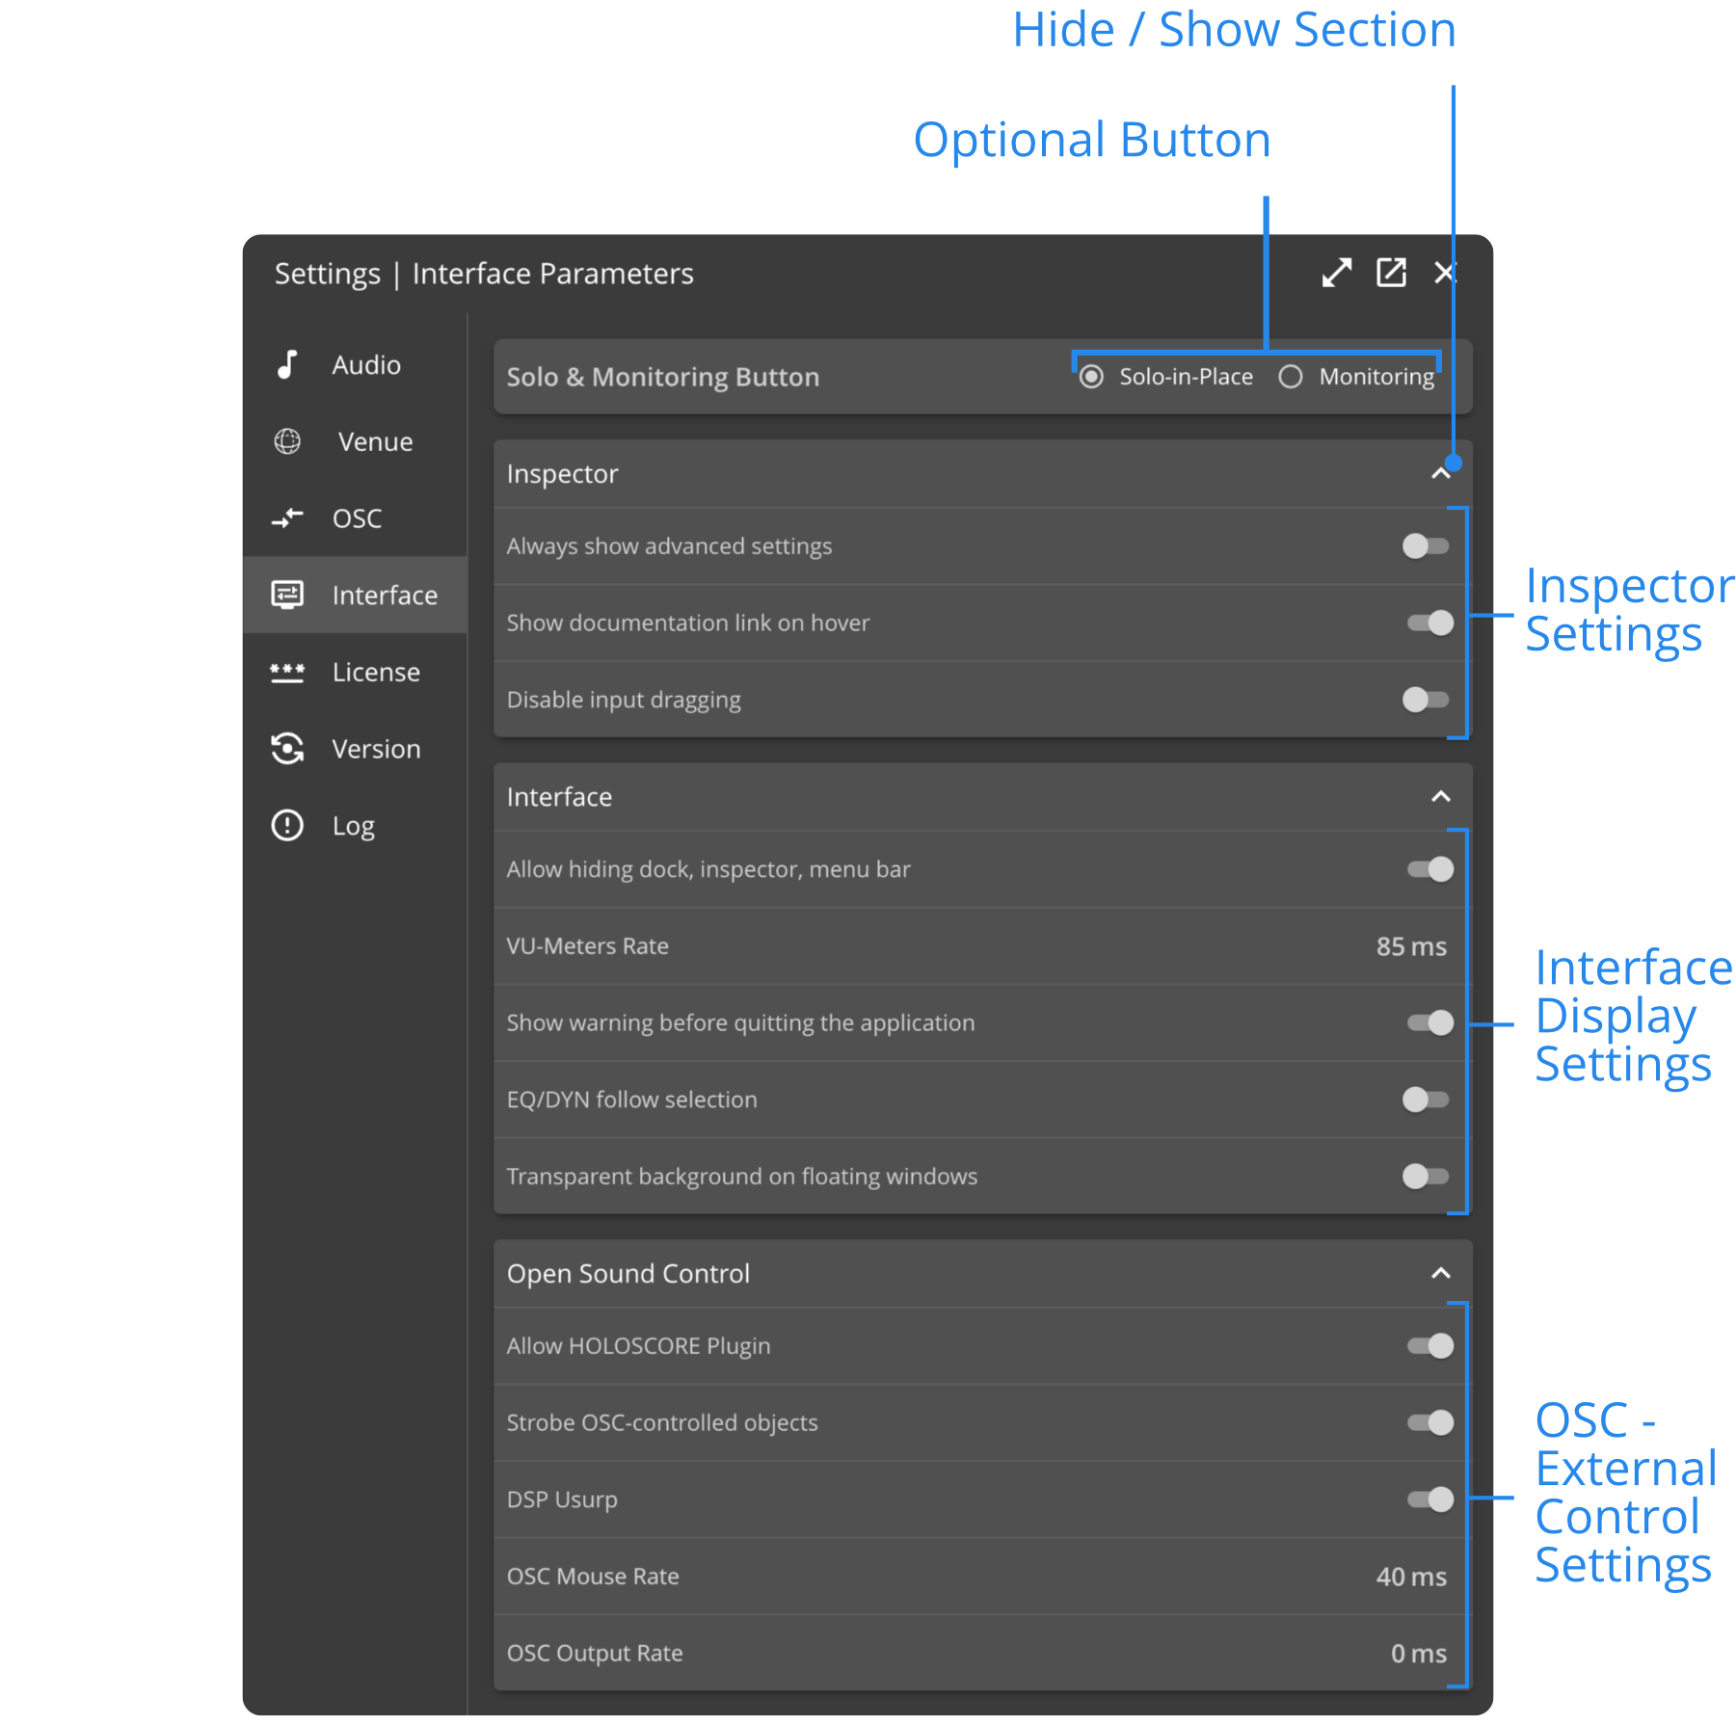The height and width of the screenshot is (1724, 1736).
Task: Switch to the Venue settings tab
Action: click(x=375, y=441)
